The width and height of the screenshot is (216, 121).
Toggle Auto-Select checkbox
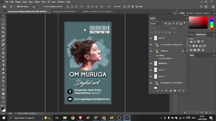pyautogui.click(x=18, y=7)
